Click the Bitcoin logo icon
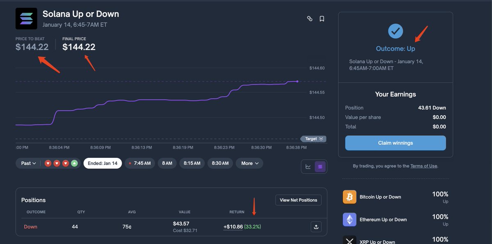The image size is (492, 244). click(350, 197)
